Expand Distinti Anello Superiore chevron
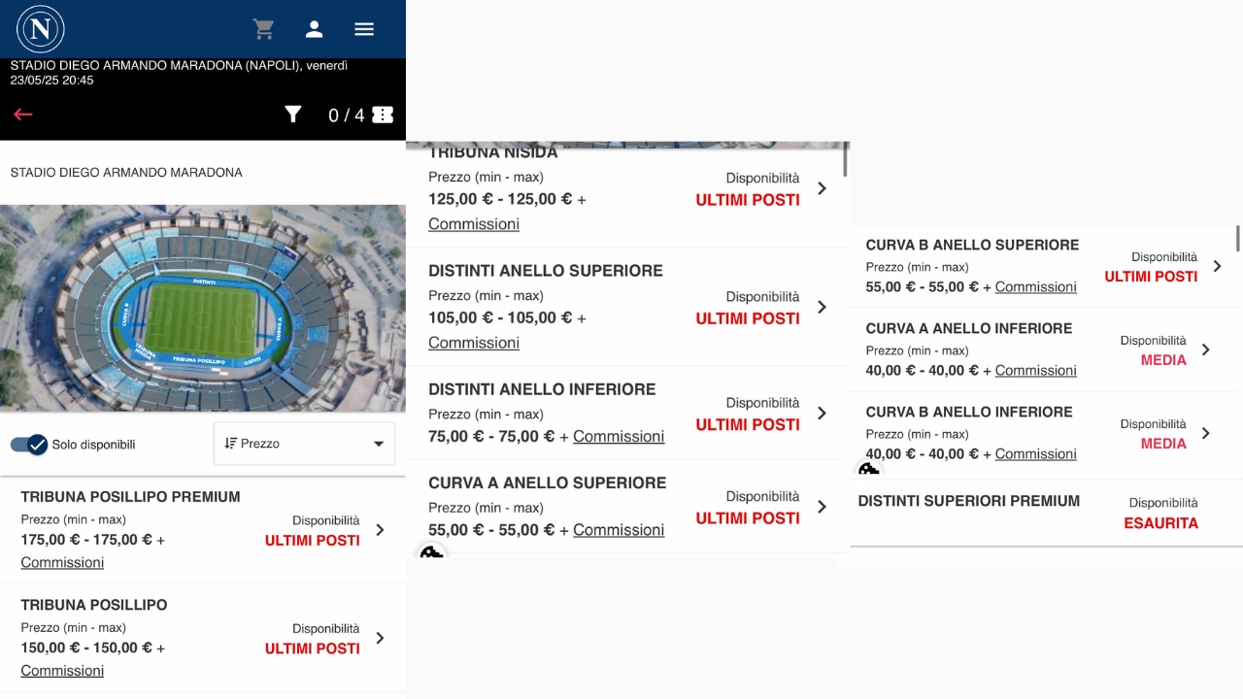This screenshot has width=1243, height=699. [822, 307]
